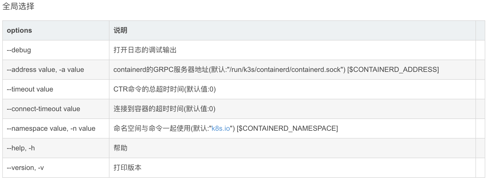Screen dimensions: 488x178
Task: Click the 说明 column header
Action: pyautogui.click(x=120, y=30)
